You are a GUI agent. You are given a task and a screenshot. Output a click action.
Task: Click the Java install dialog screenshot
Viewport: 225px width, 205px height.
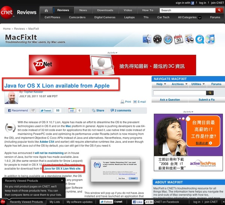(x=115, y=169)
